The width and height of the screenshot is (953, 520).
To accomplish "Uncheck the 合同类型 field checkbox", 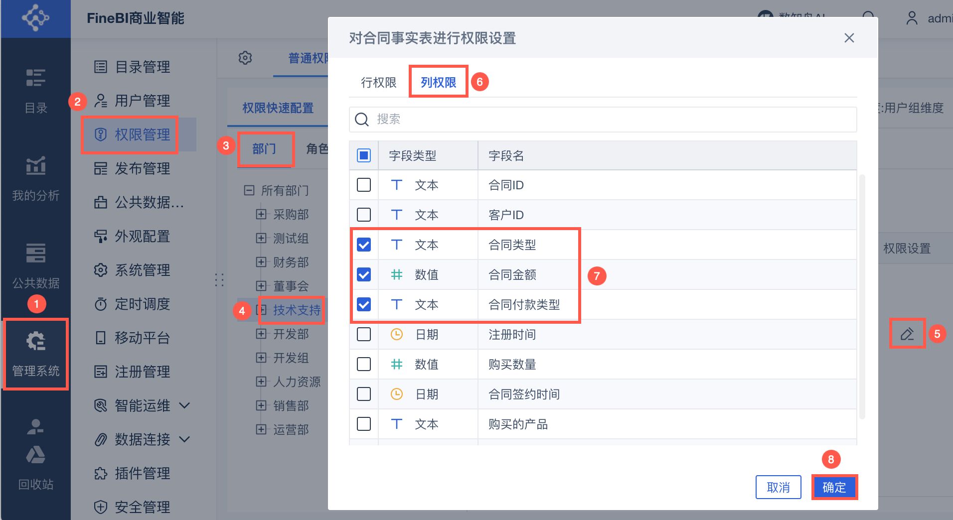I will pos(364,245).
